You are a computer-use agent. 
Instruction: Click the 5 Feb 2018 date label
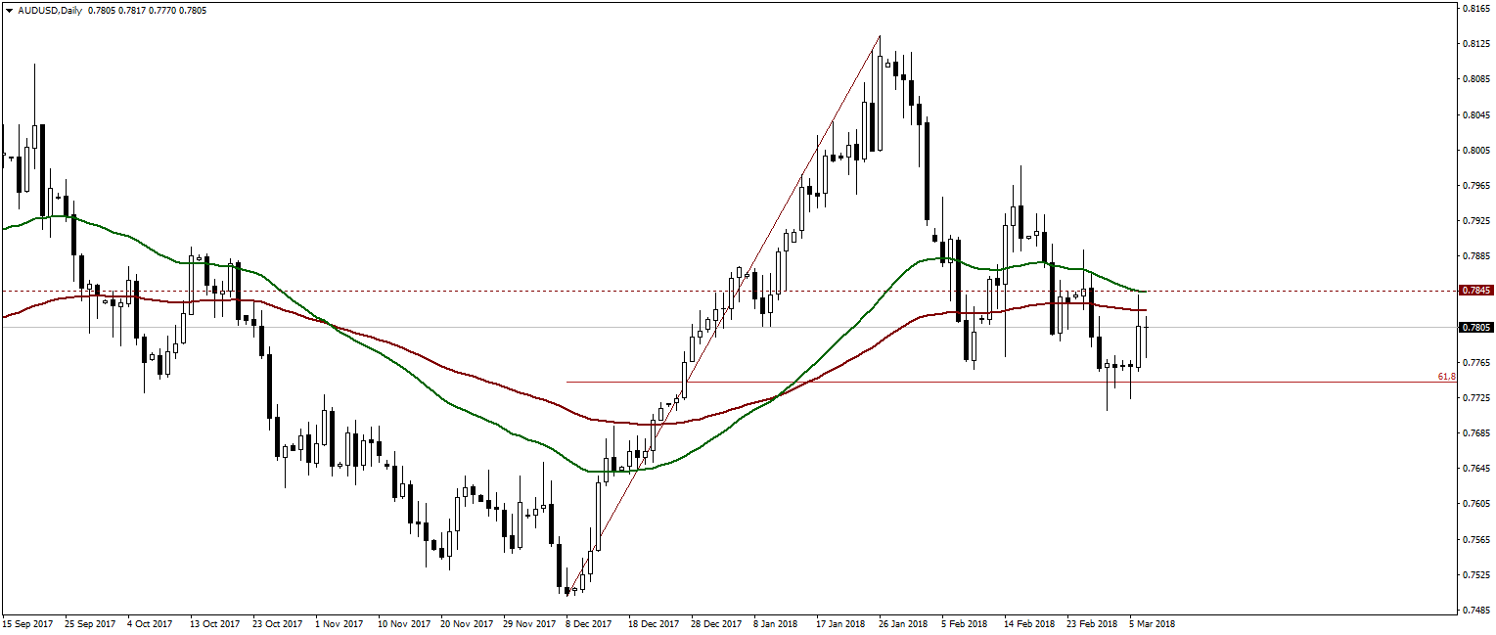(x=967, y=623)
